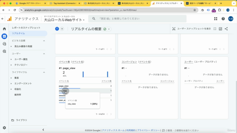
Task: Collapse the ビジネス目標 section
Action: pos(44,41)
